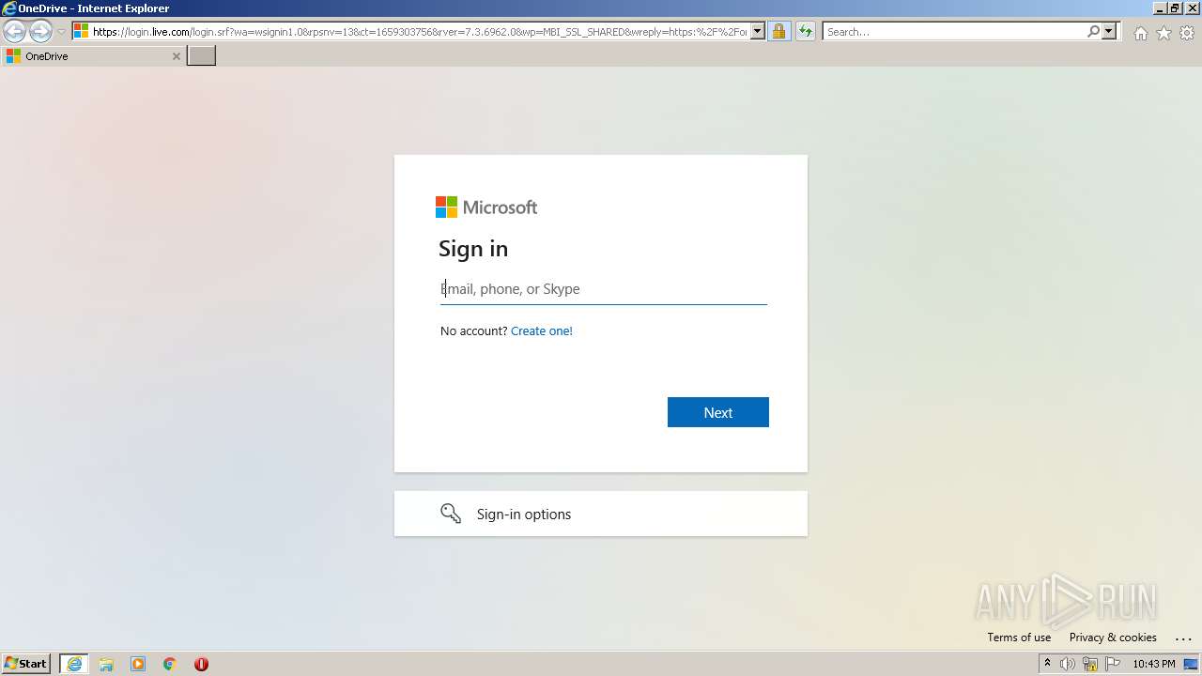Focus the browser Search box

pyautogui.click(x=953, y=32)
